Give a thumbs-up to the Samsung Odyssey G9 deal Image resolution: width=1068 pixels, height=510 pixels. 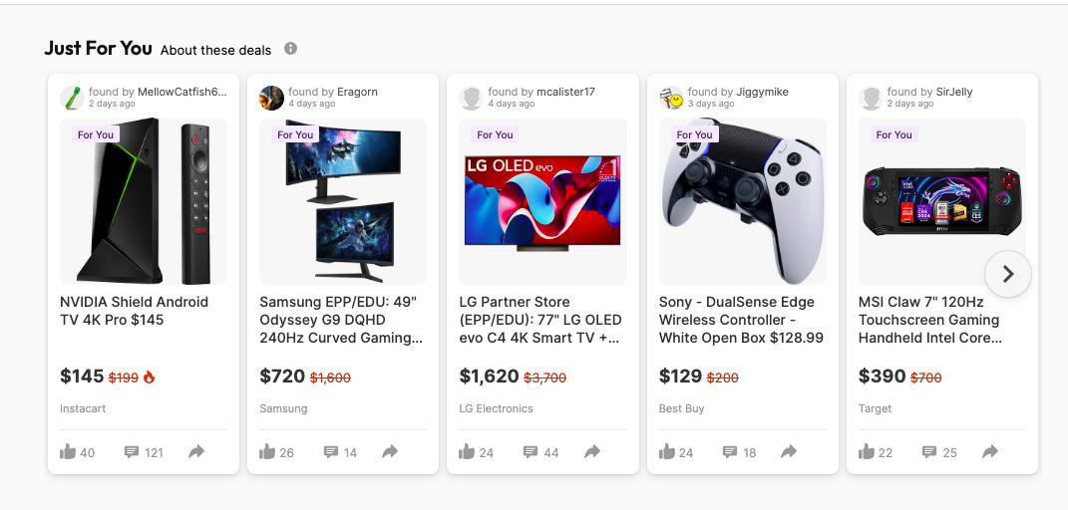coord(268,452)
